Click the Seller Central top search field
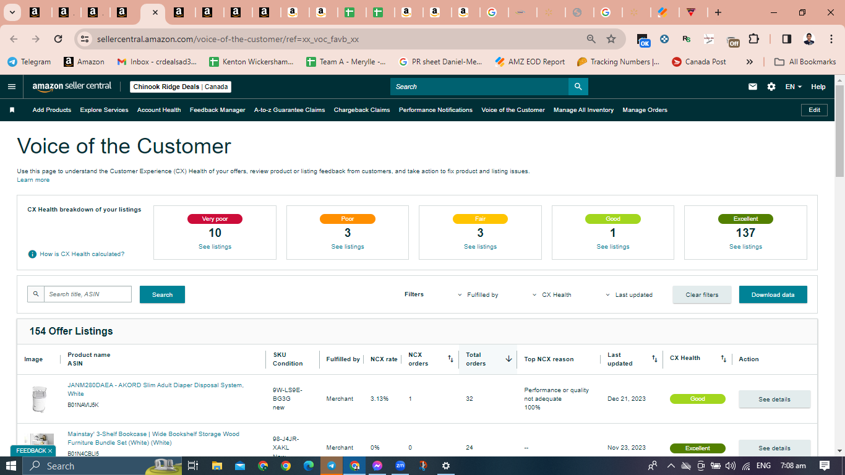Viewport: 845px width, 475px height. pos(479,87)
